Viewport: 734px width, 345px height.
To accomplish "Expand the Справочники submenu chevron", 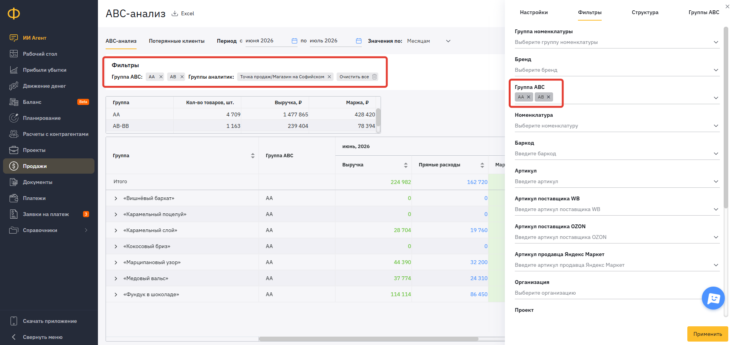I will pyautogui.click(x=86, y=230).
